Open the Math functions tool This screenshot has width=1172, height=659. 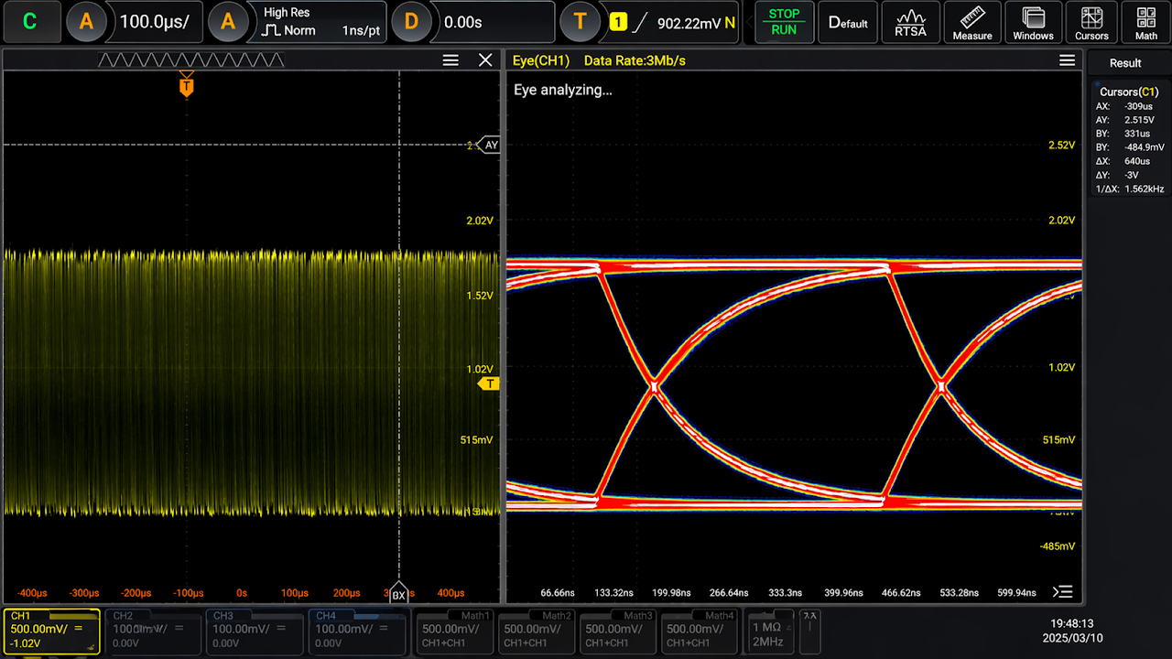click(1146, 22)
